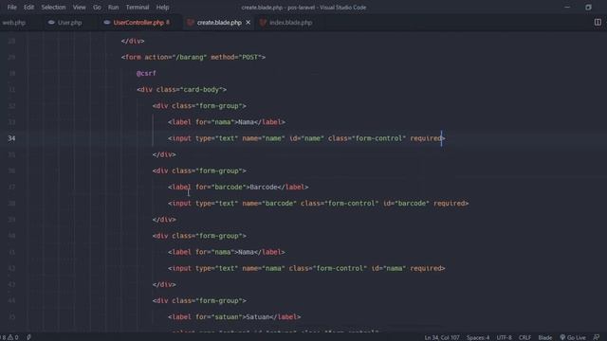Change file encoding UTF-8
The width and height of the screenshot is (607, 341).
click(504, 337)
